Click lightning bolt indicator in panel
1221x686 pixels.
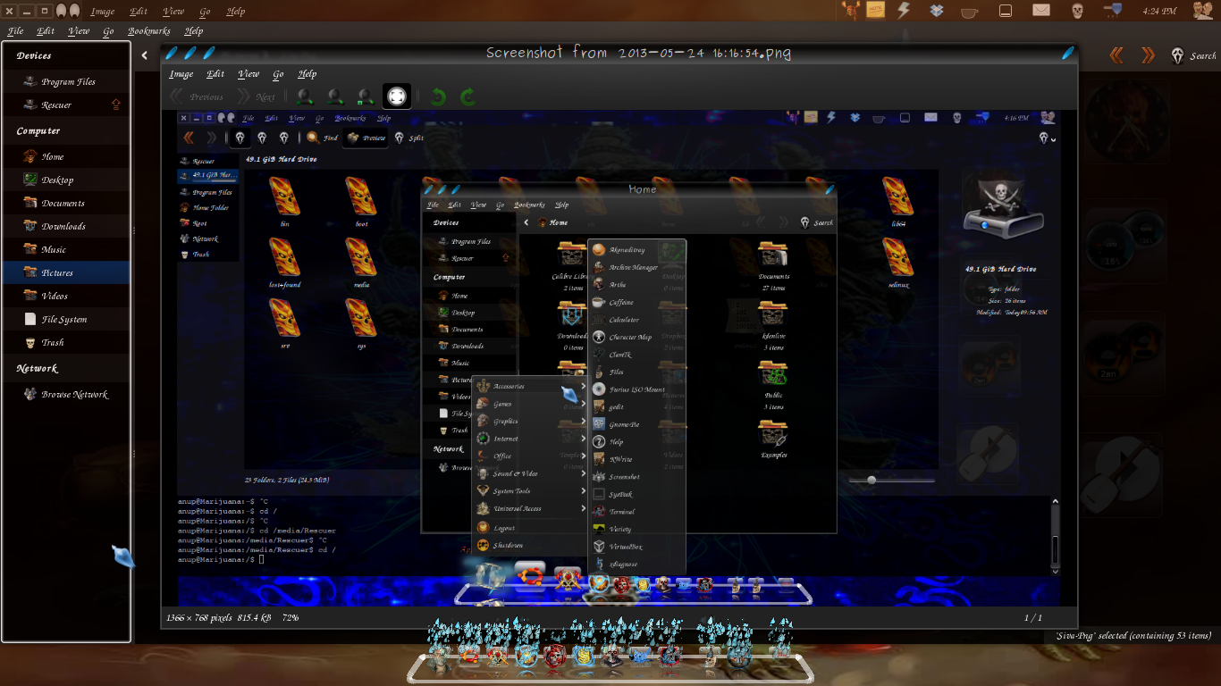(904, 11)
